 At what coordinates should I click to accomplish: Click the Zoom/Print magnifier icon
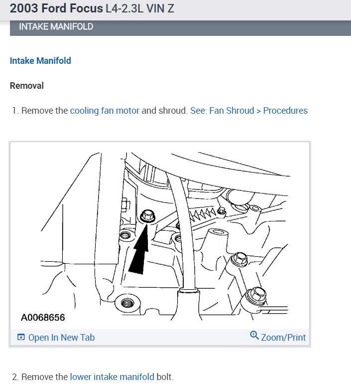pos(254,336)
